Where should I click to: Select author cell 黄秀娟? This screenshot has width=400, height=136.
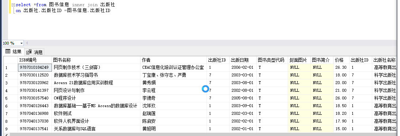(x=173, y=83)
